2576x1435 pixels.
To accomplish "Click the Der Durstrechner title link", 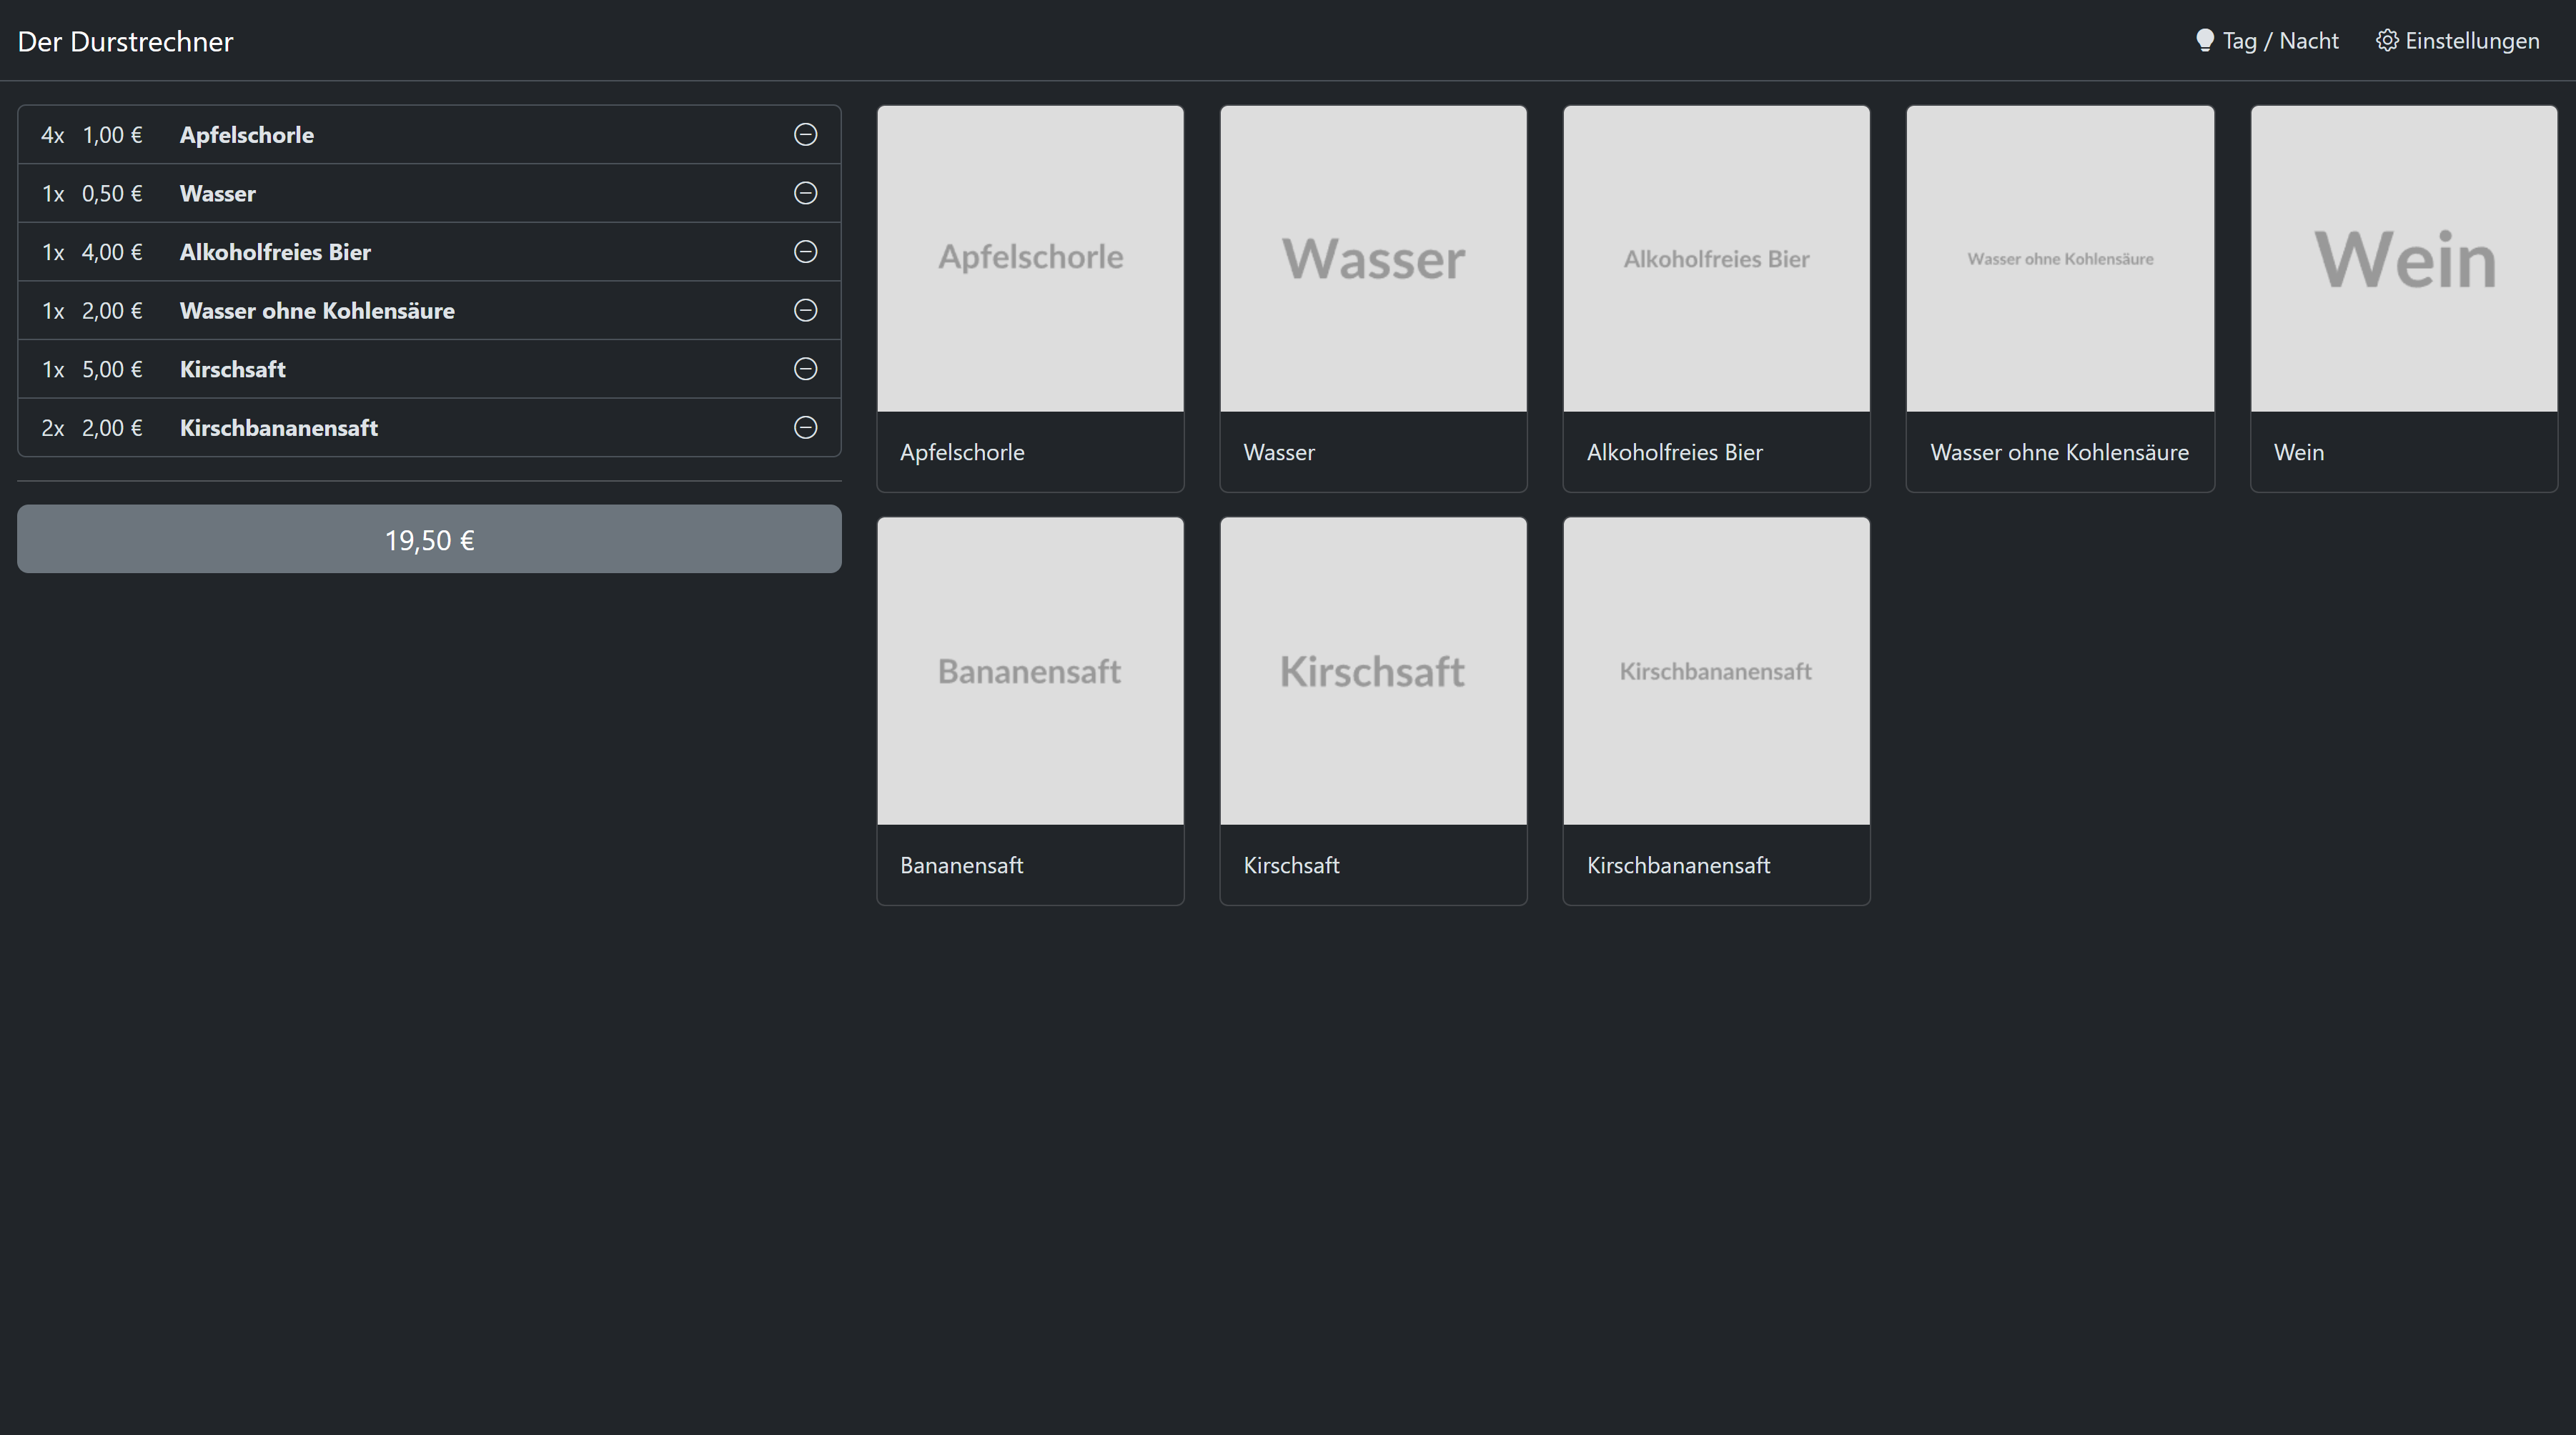I will (125, 42).
